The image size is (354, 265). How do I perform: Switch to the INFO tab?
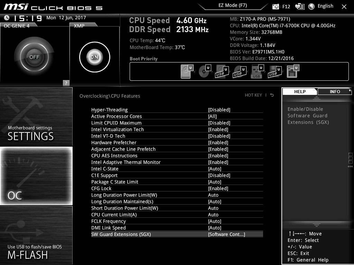click(x=335, y=92)
